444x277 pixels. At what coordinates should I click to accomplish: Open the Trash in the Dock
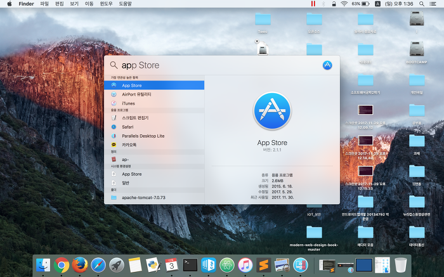401,266
